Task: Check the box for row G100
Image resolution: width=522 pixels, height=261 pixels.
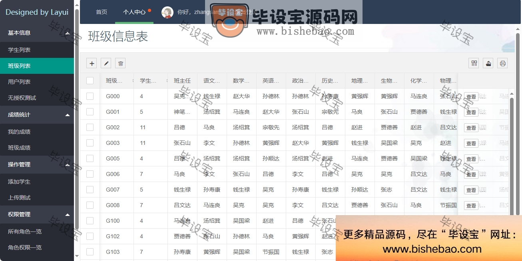Action: (x=90, y=221)
